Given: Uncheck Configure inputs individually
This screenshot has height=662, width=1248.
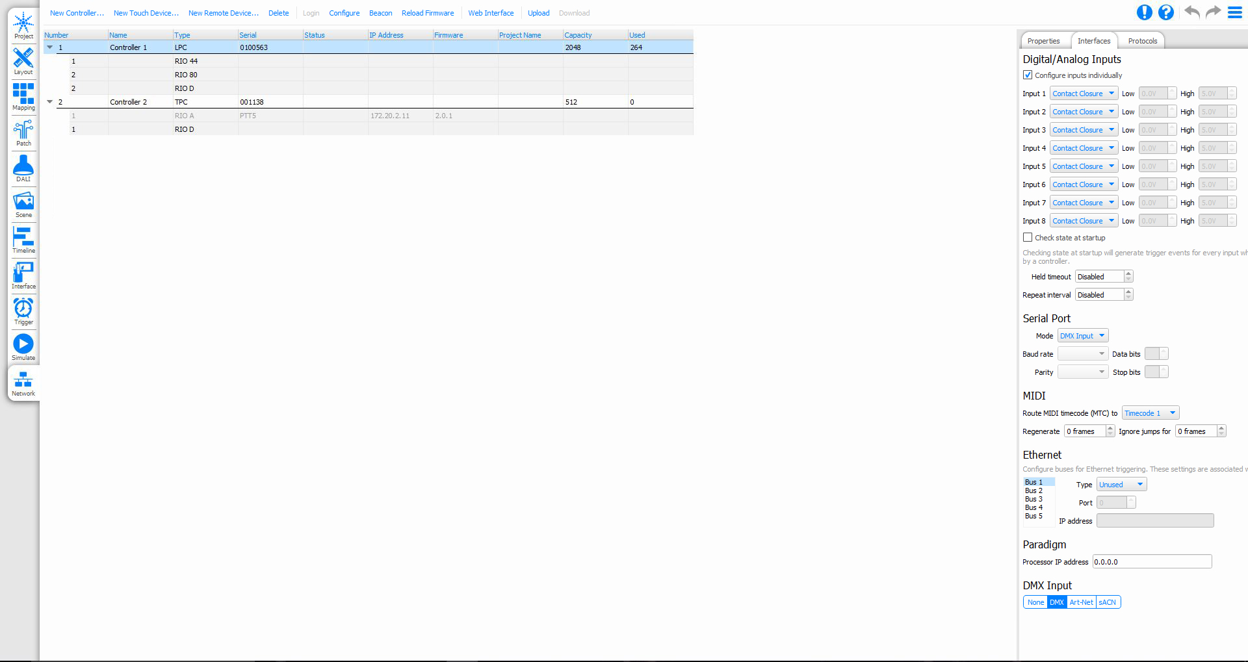Looking at the screenshot, I should [1028, 75].
